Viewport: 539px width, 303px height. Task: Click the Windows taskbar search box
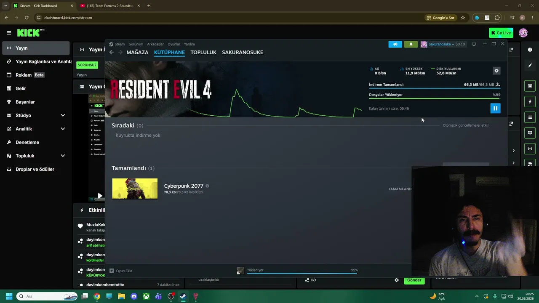47,296
